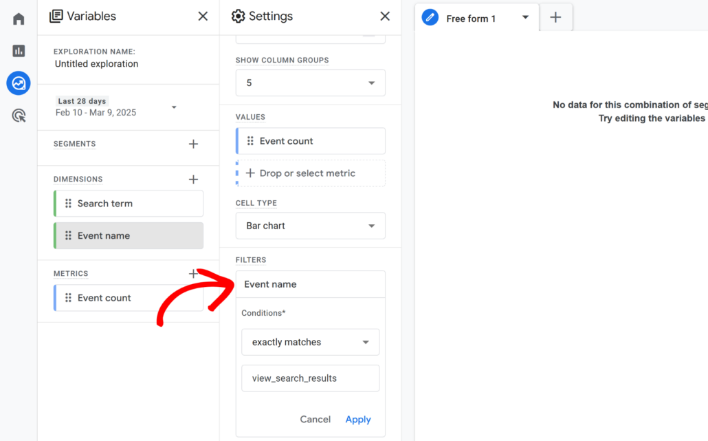Viewport: 708px width, 441px height.
Task: Cancel the filter configuration
Action: pyautogui.click(x=315, y=419)
